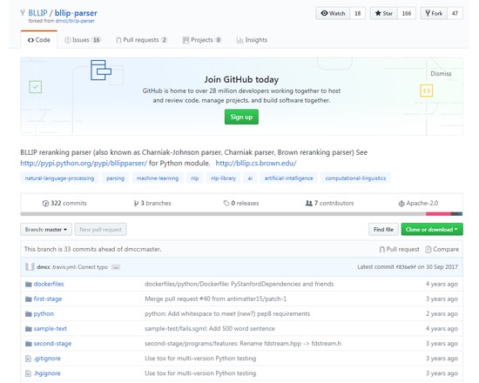Expand the commit message ellipsis
This screenshot has width=479, height=383.
pos(116,267)
